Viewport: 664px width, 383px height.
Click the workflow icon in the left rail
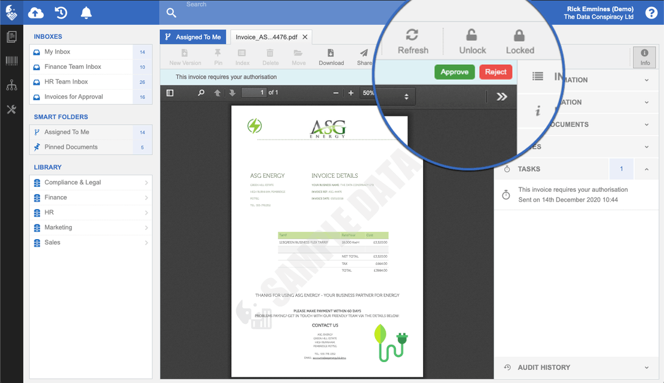[x=10, y=85]
